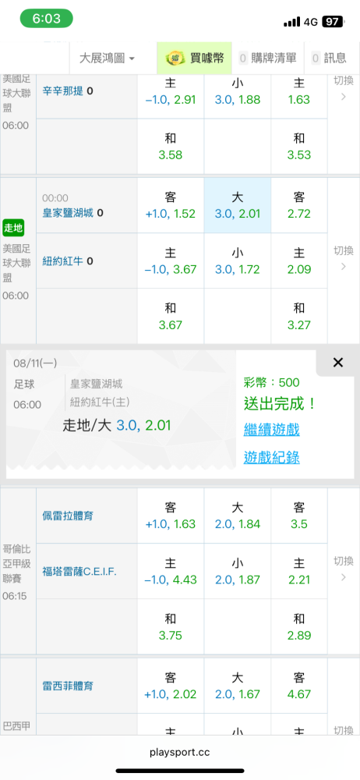Screen dimensions: 360x780
Task: Select 紐約紅牛 home win odds 2.09
Action: pos(299,261)
